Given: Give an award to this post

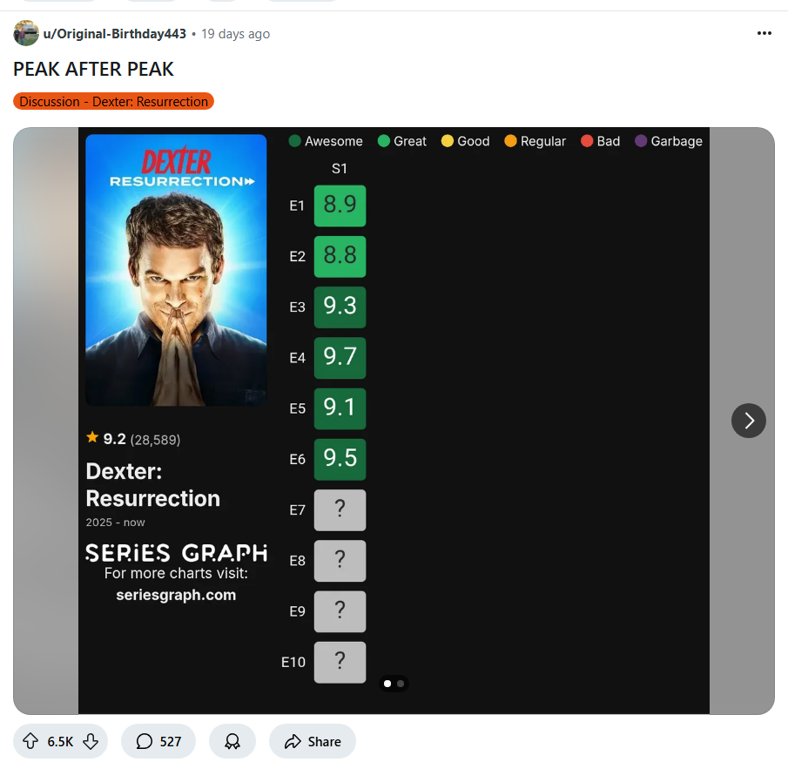Looking at the screenshot, I should [x=232, y=741].
